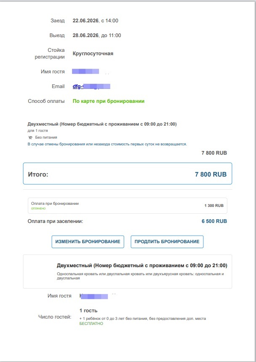Click the green "оплачено" status label

38,208
